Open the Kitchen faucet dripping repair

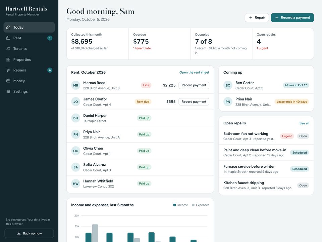266,186
